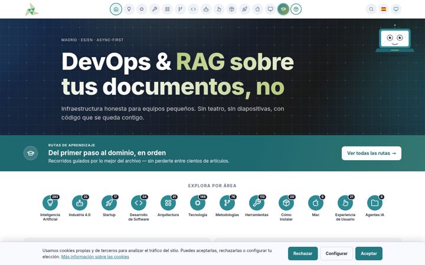The image size is (425, 265).
Task: Open the Cómo Instalar area box icon
Action: pos(286,203)
